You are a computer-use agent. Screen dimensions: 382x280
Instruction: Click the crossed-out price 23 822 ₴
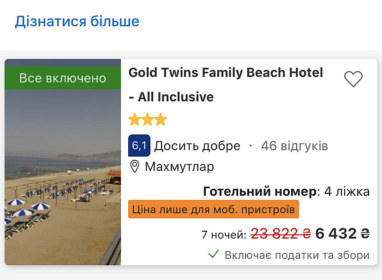point(281,234)
